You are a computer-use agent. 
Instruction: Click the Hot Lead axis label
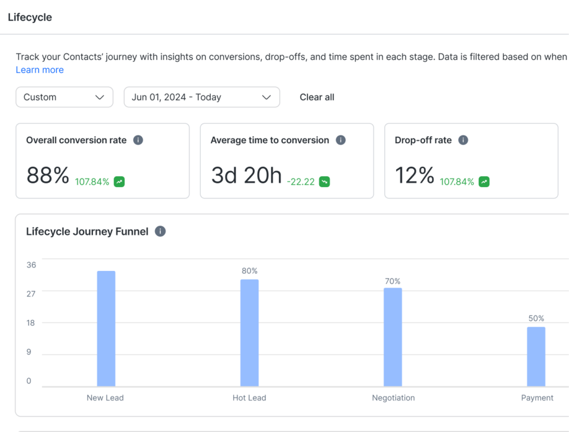click(x=249, y=398)
